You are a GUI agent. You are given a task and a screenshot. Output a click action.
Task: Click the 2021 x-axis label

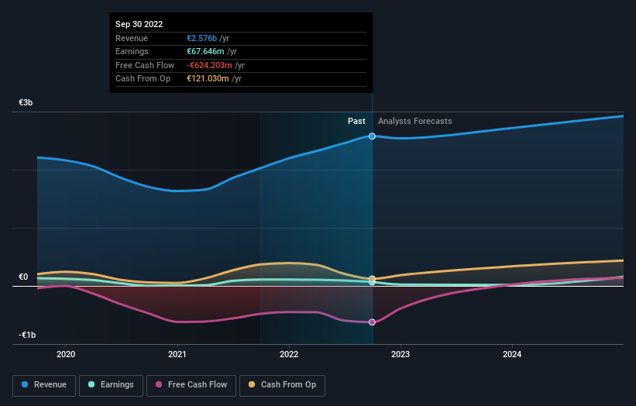tap(177, 354)
